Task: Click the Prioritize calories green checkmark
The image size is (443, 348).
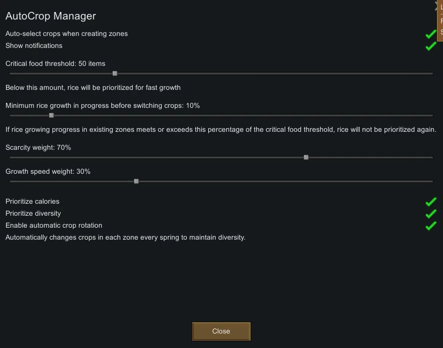Action: coord(431,202)
